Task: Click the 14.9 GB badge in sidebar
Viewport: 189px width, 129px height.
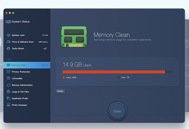Action: tap(44, 65)
